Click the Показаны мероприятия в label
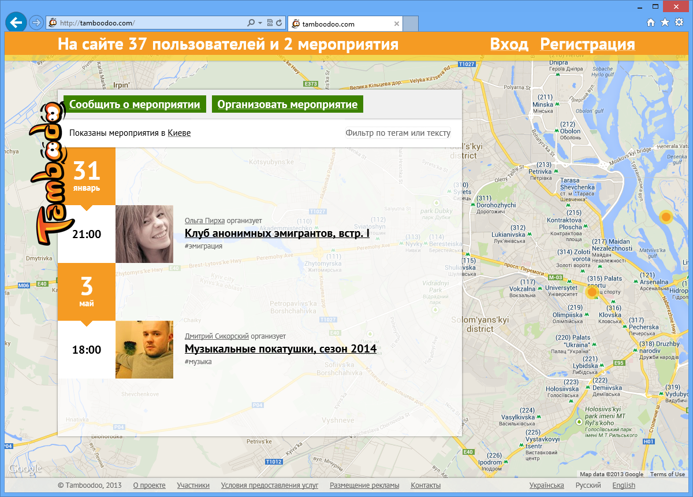693x497 pixels. point(117,133)
